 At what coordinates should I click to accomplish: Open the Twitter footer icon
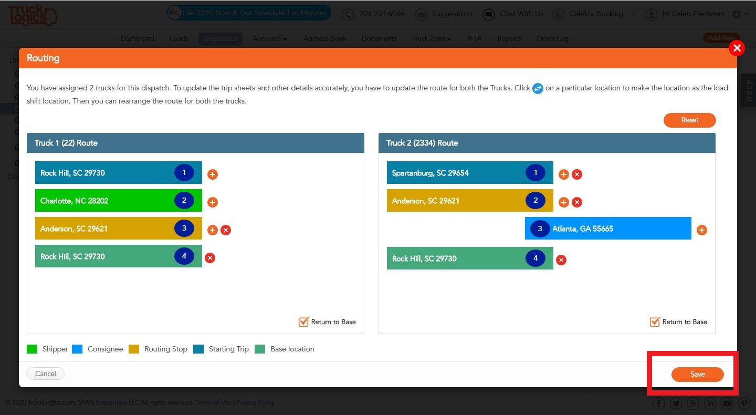click(x=676, y=403)
